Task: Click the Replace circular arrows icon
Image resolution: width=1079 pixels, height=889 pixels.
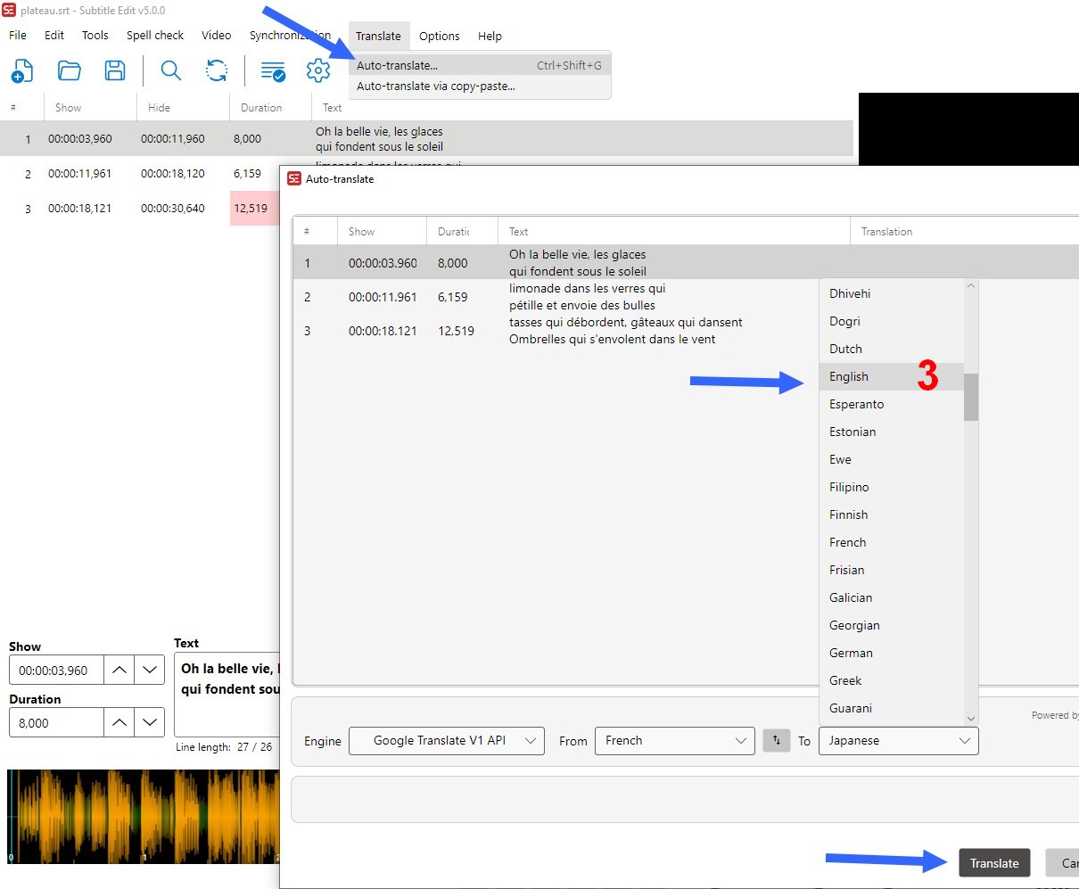Action: (x=217, y=70)
